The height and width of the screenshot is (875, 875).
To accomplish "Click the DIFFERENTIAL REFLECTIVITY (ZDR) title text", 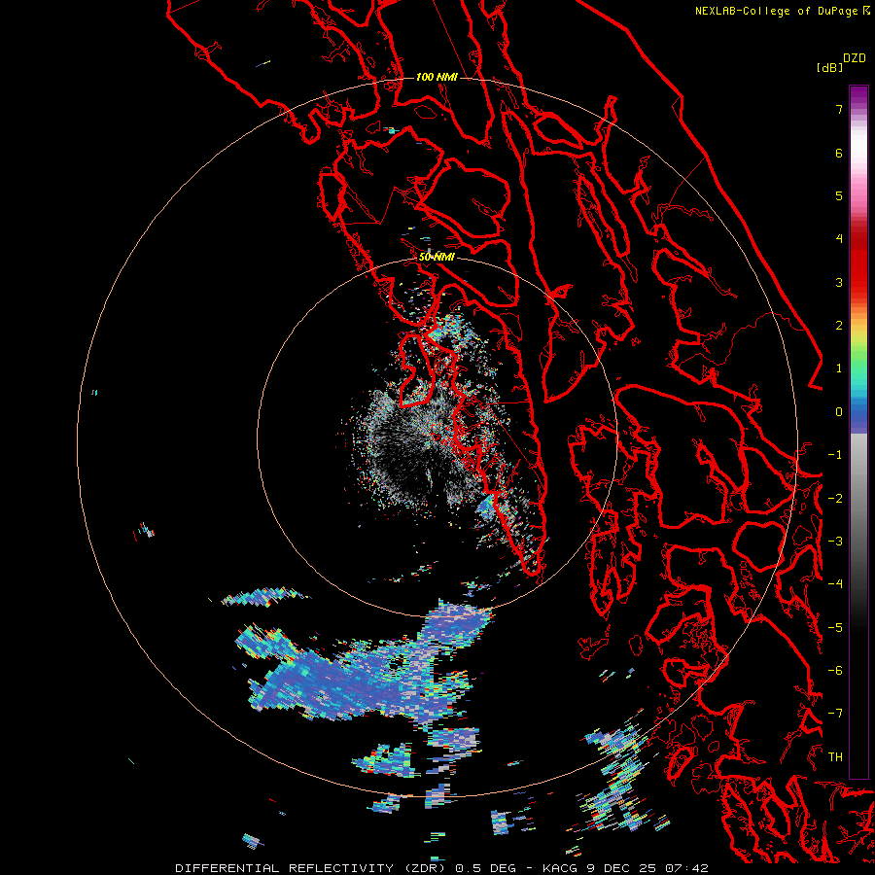I will tap(310, 868).
